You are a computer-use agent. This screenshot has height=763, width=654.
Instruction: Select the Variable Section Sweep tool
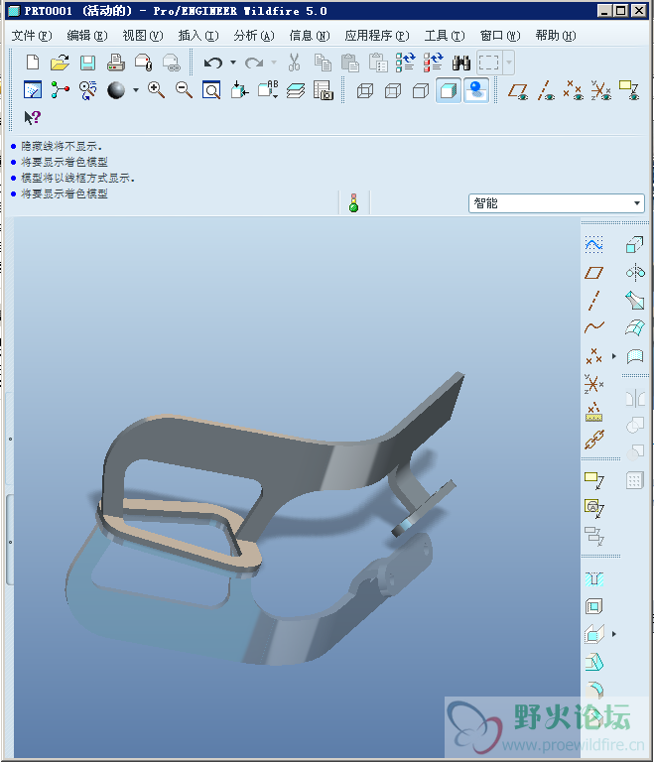pos(635,301)
